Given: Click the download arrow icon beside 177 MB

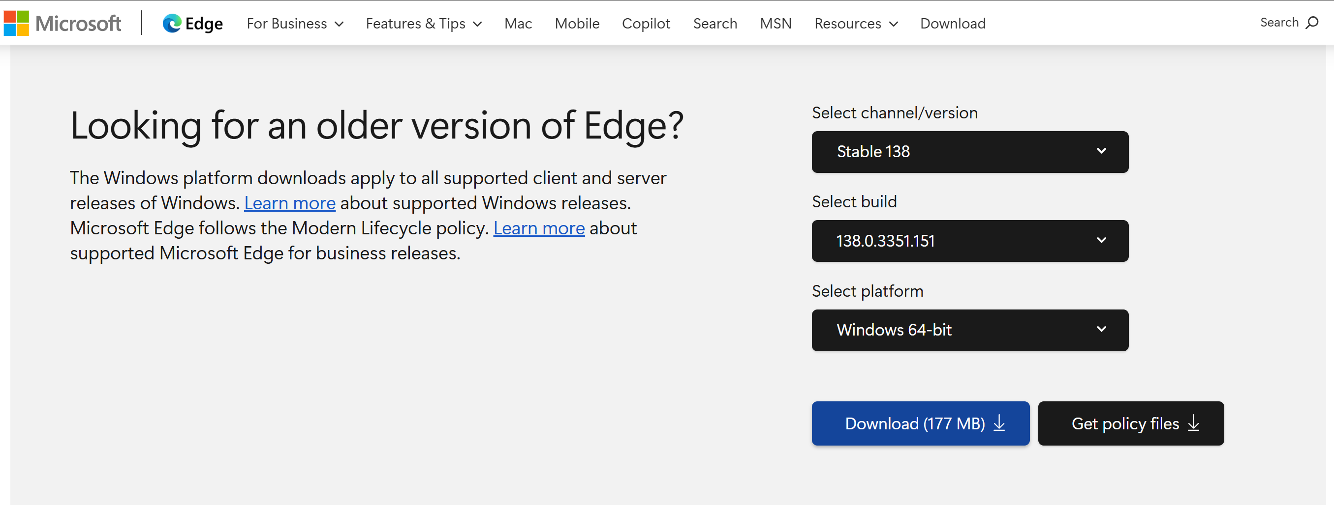Looking at the screenshot, I should (999, 423).
